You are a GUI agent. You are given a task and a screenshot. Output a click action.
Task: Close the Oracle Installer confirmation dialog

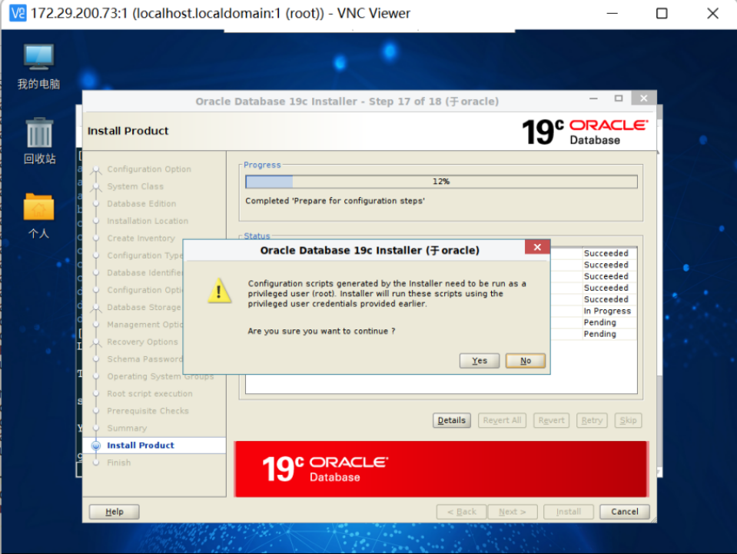tap(536, 246)
